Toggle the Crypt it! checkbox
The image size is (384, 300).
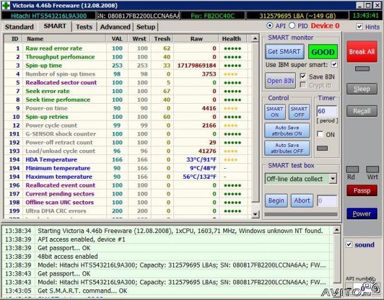[x=303, y=85]
